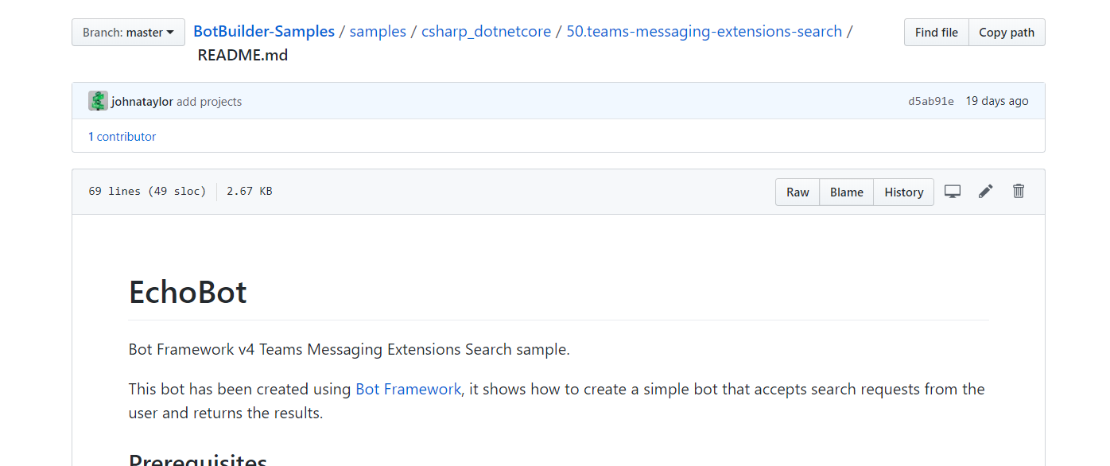
Task: Open the samples folder link
Action: (x=378, y=31)
